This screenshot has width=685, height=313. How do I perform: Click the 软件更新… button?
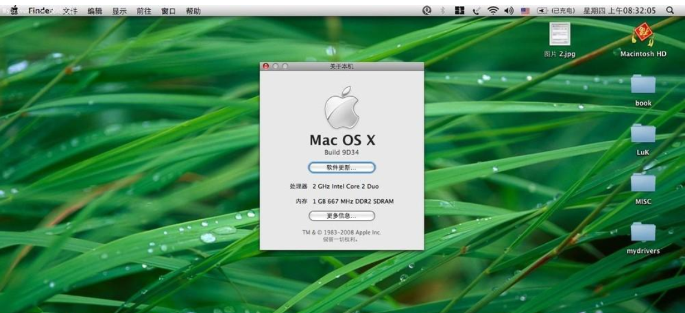342,168
